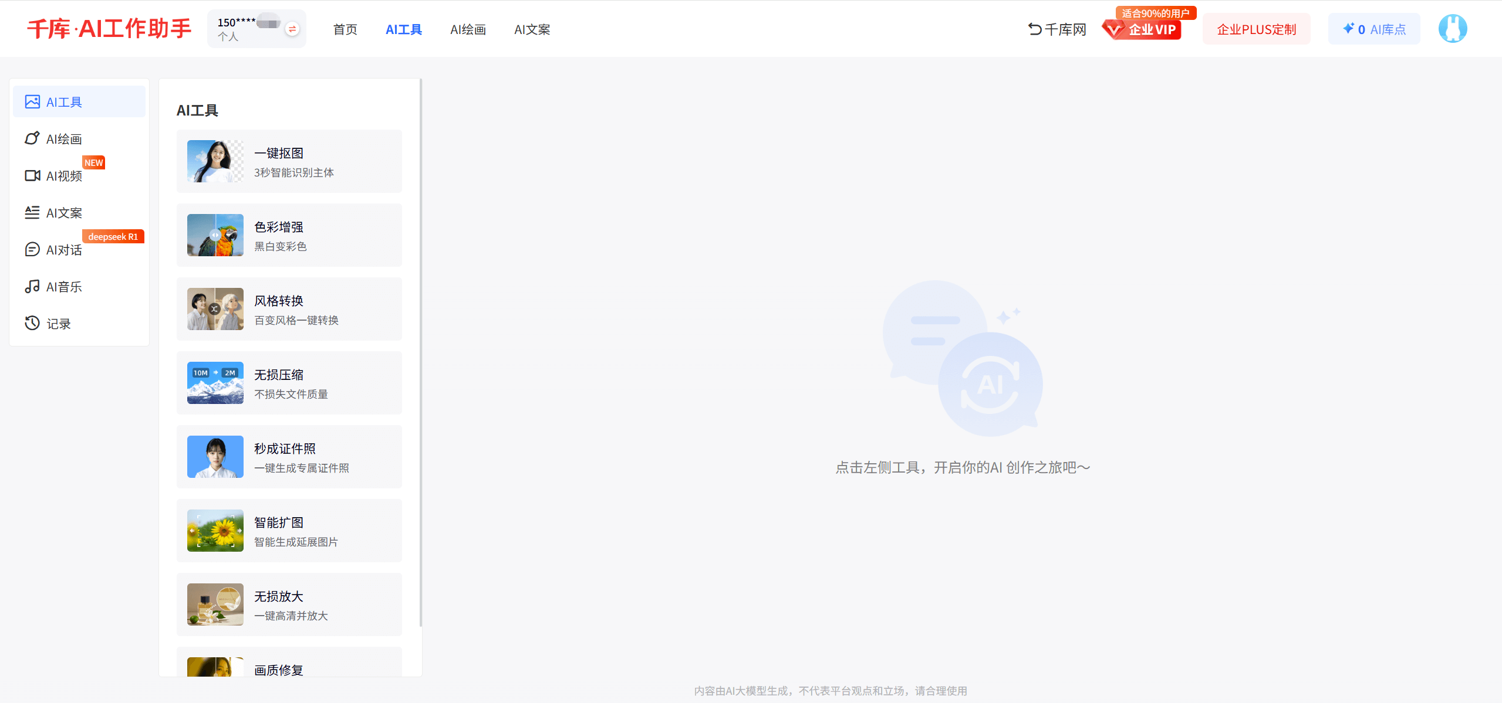1502x703 pixels.
Task: Click the account switch arrows icon
Action: pyautogui.click(x=292, y=28)
